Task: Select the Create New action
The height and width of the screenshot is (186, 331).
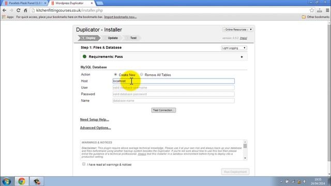Action: point(115,74)
